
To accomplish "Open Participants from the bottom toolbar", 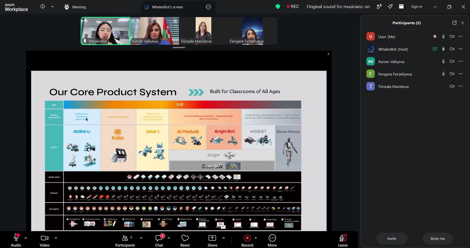I will point(125,240).
